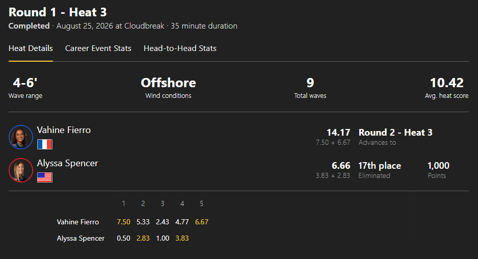Click Alyssa Spencer's 6.66 heat total
The width and height of the screenshot is (478, 259).
tap(341, 166)
